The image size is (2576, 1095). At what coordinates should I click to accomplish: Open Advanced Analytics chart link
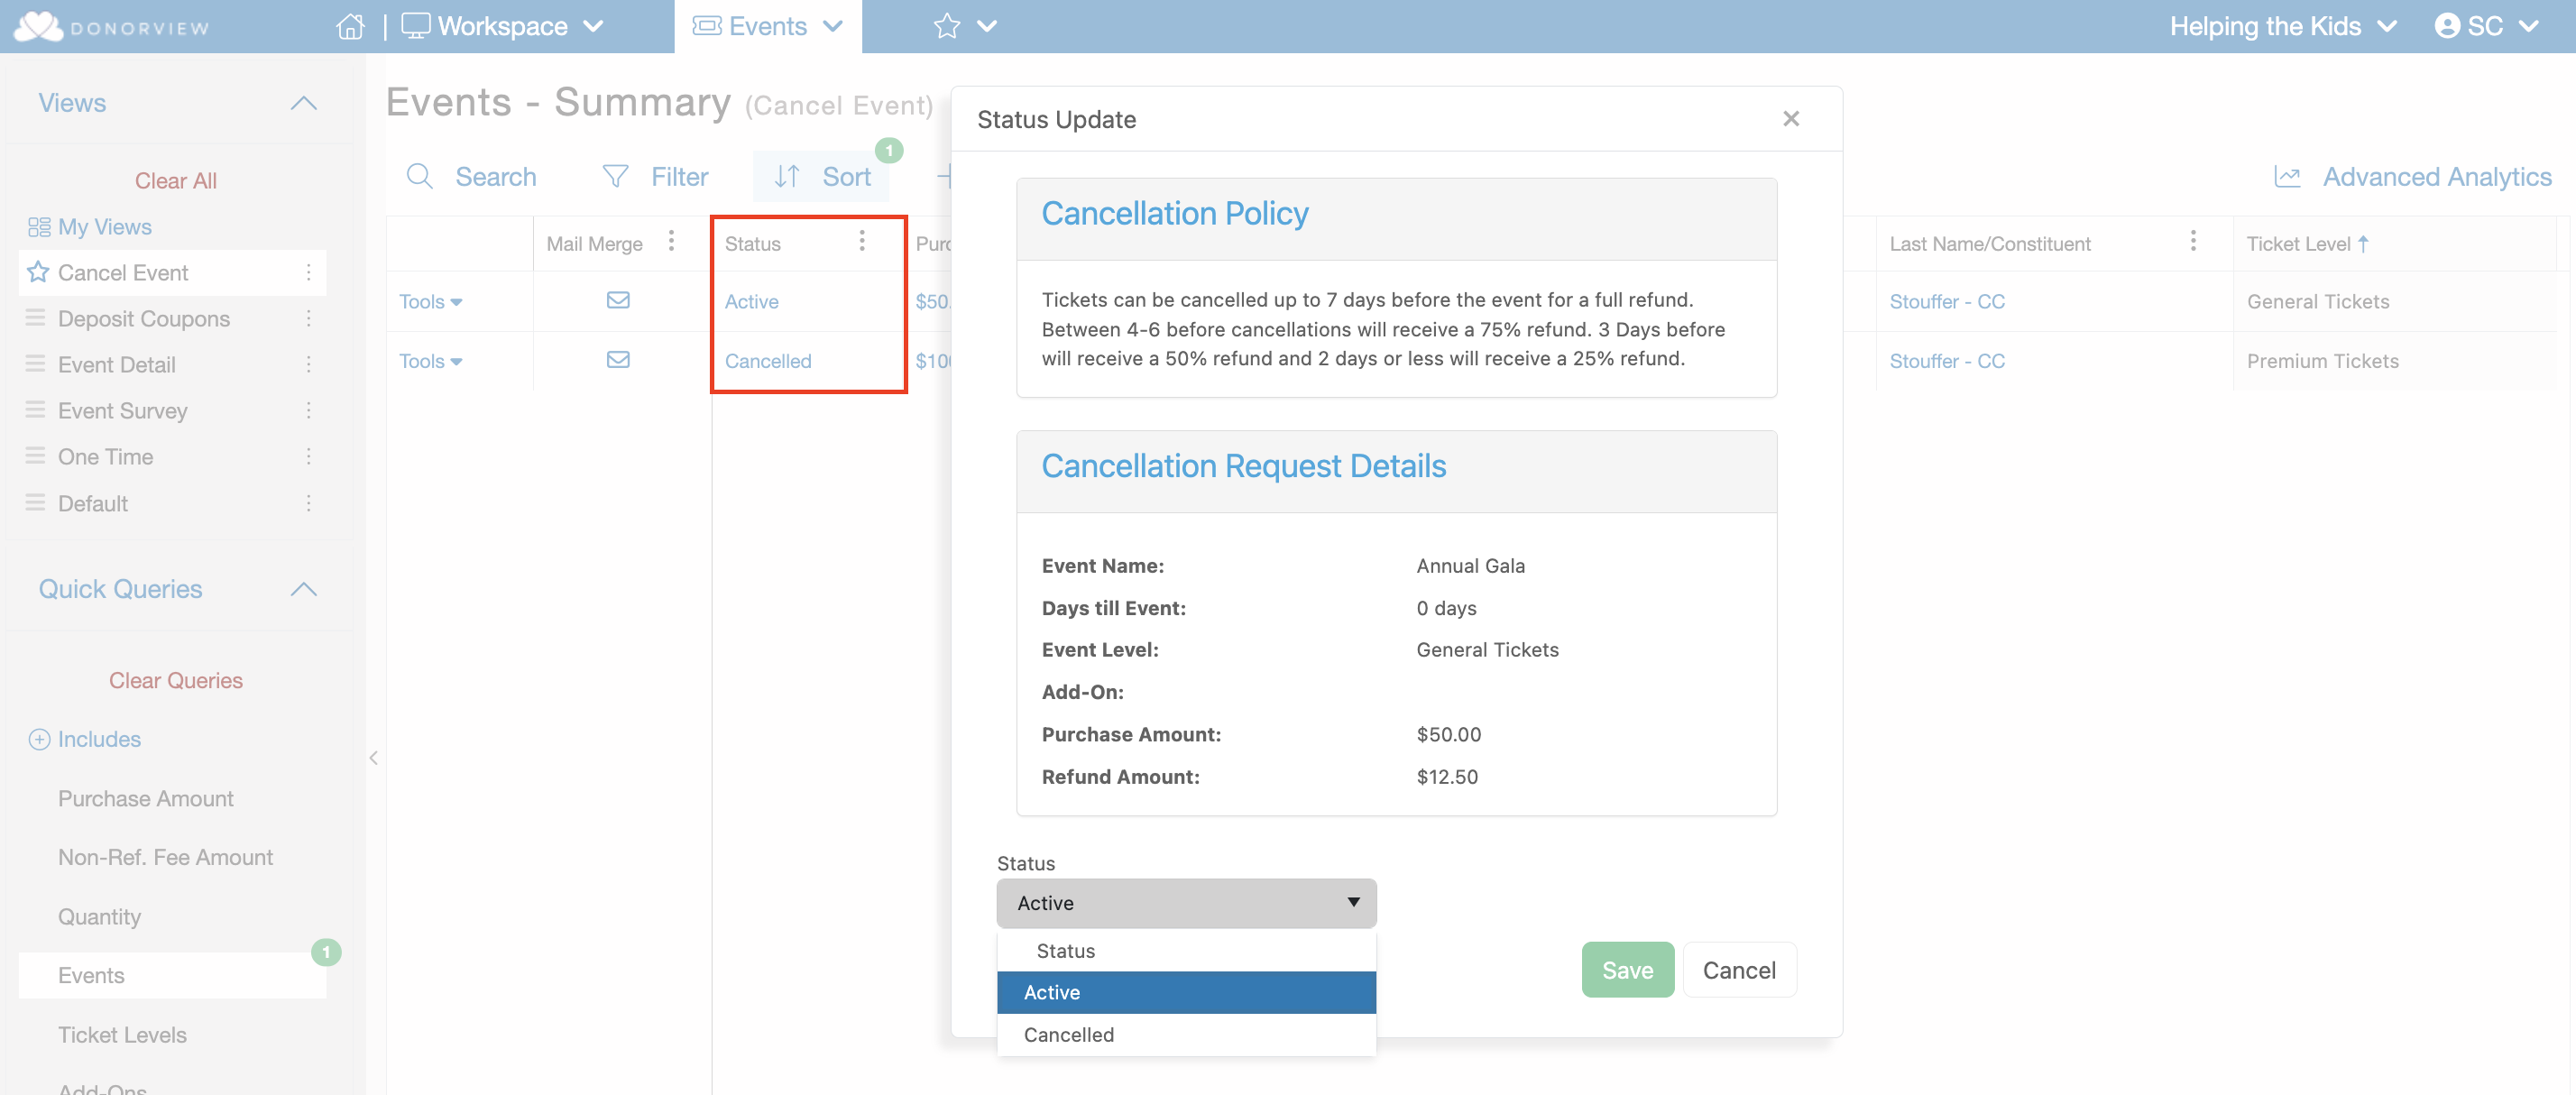[2413, 177]
